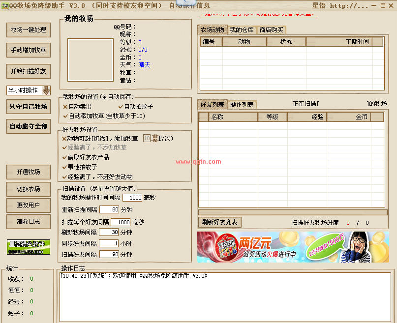The height and width of the screenshot is (323, 397).
Task: Click 名称 column header in friends list
Action: tap(233, 117)
